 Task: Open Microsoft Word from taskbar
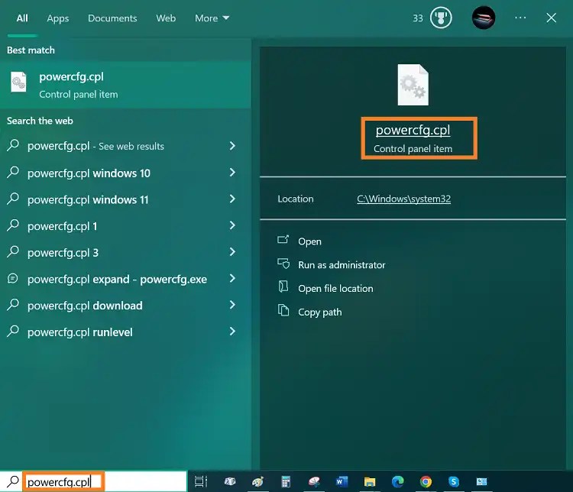pyautogui.click(x=342, y=482)
